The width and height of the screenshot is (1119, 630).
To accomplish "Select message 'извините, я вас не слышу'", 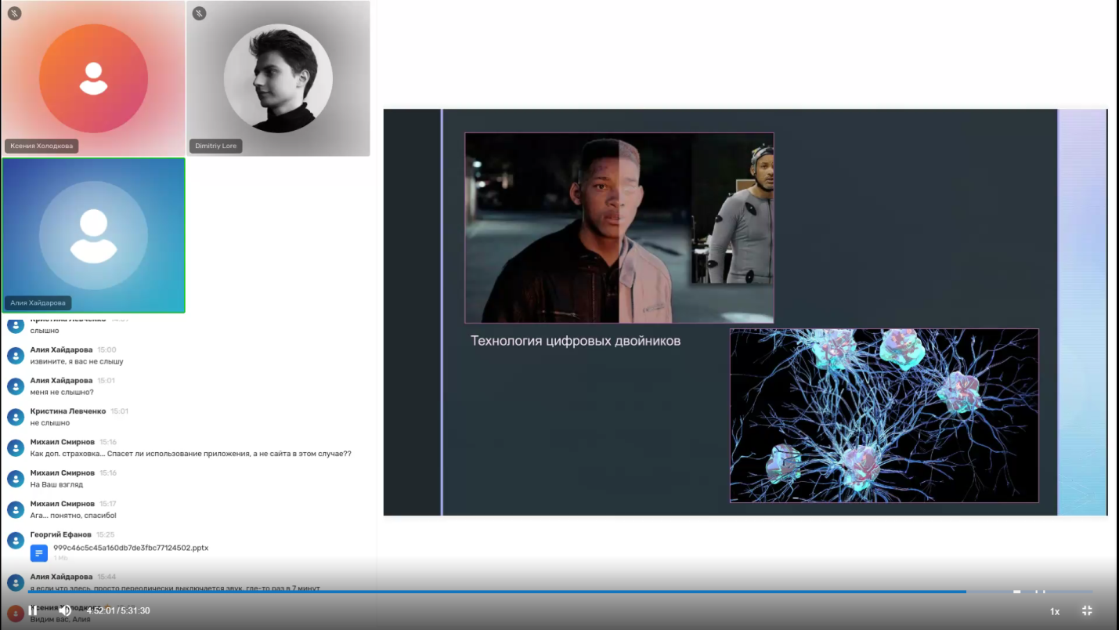I will click(x=77, y=361).
